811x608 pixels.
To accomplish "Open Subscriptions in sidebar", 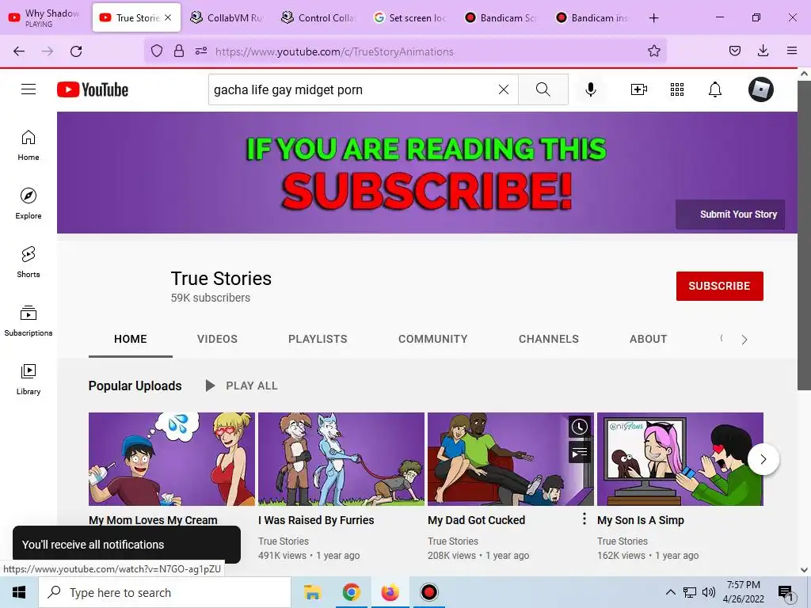I will [x=29, y=321].
